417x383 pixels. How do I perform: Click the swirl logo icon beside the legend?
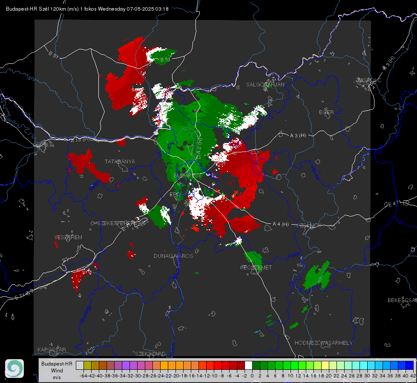[14, 369]
